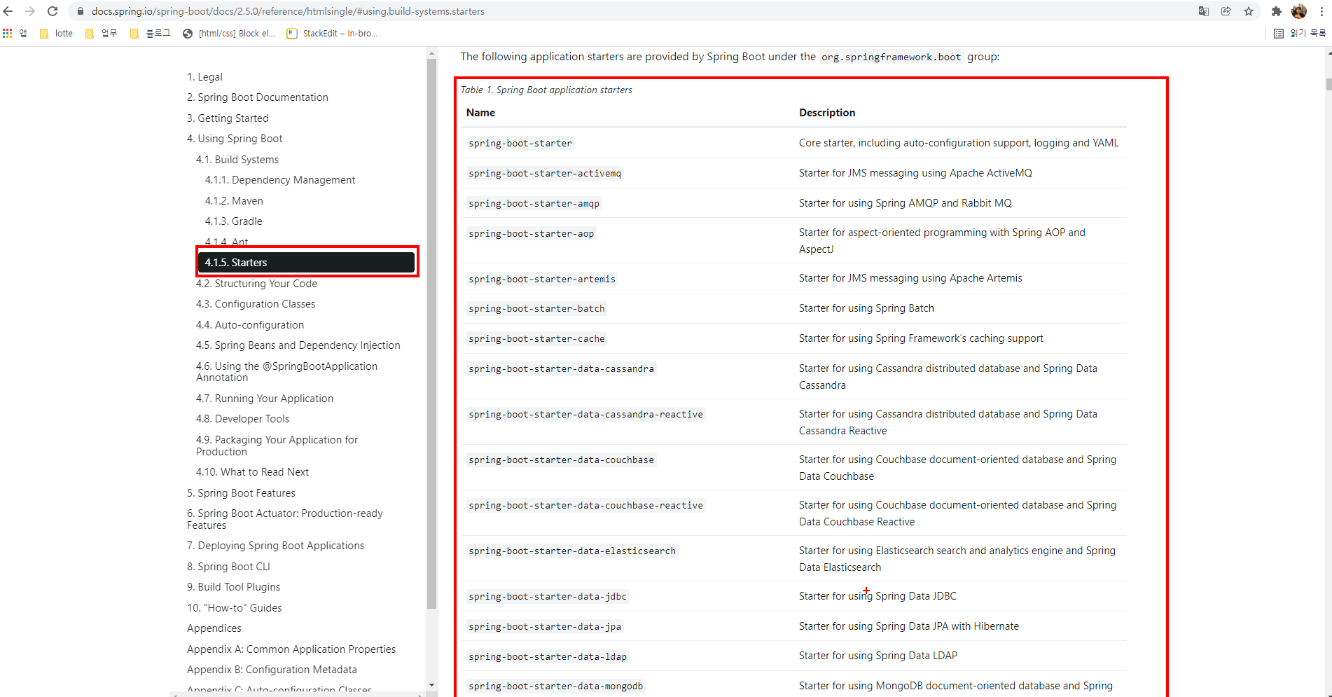Open 10. "How-to" Guides
This screenshot has height=697, width=1332.
coord(235,608)
